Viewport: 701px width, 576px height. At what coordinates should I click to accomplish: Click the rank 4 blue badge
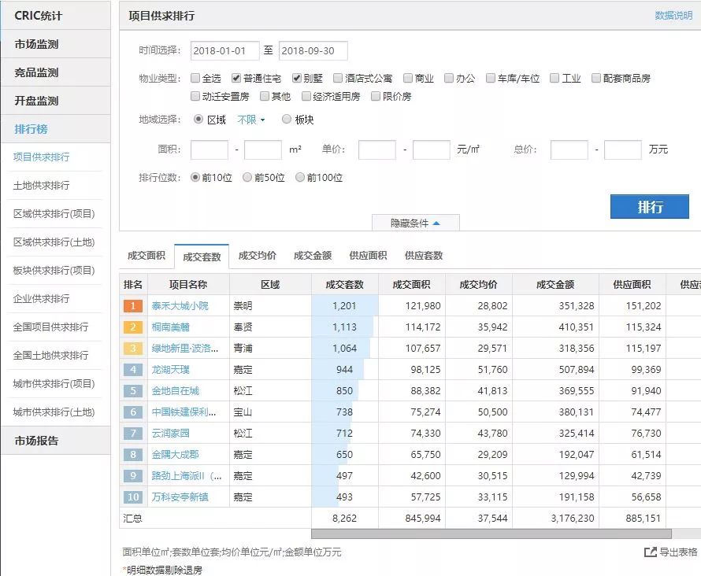[x=133, y=370]
